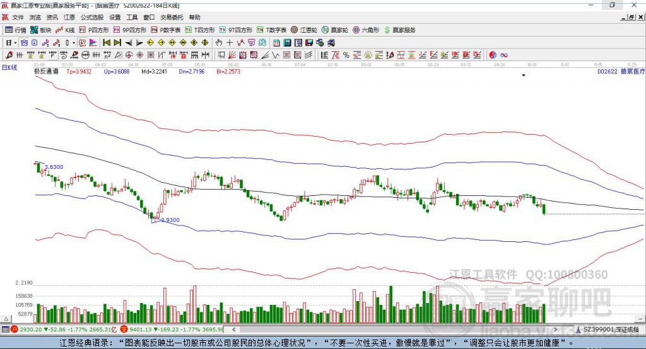Screen dimensions: 646x349
Task: Click the 深 index badge in status bar
Action: tap(124, 329)
